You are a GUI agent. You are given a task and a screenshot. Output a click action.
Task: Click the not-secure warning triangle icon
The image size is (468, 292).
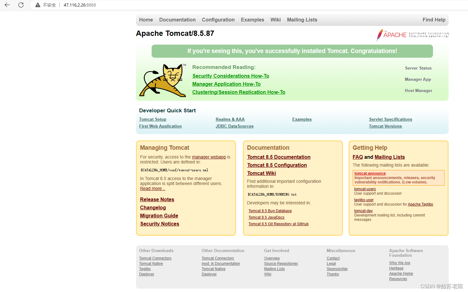click(x=38, y=5)
